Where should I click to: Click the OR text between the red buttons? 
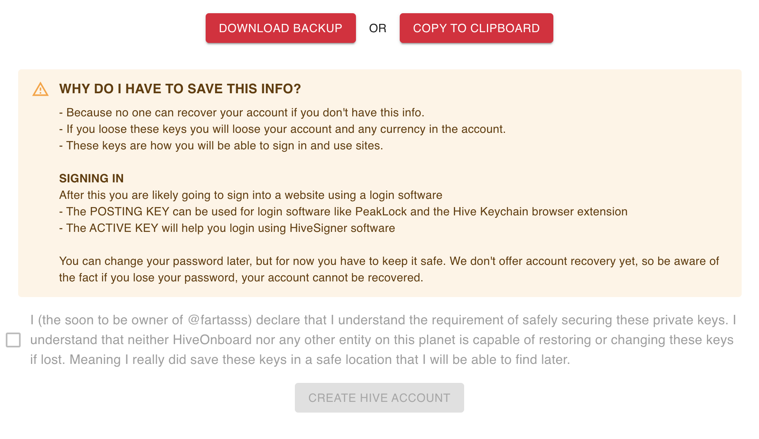(377, 28)
